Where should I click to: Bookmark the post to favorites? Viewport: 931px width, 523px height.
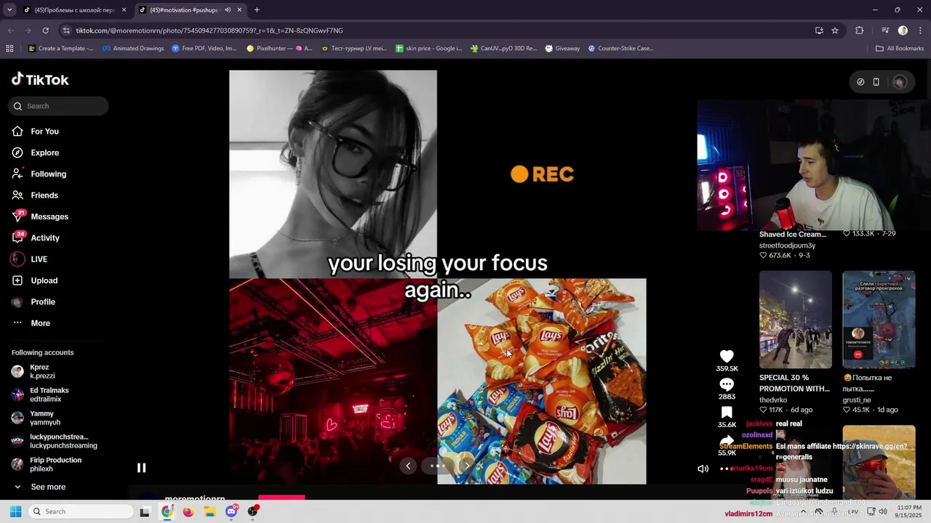[x=727, y=413]
